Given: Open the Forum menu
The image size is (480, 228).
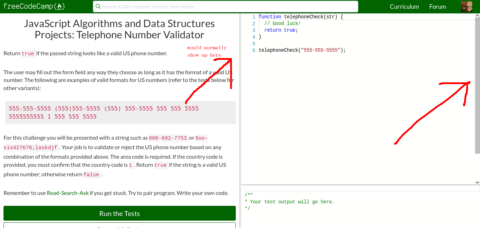Looking at the screenshot, I should 437,6.
